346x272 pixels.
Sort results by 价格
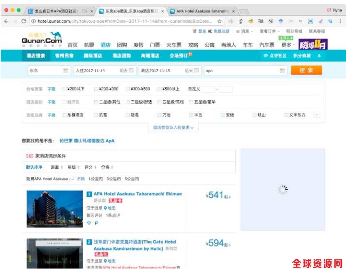click(x=107, y=167)
